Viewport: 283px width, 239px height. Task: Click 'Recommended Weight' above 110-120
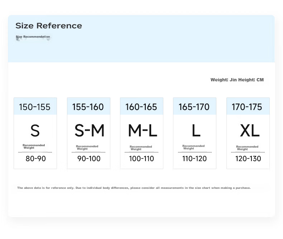[193, 147]
